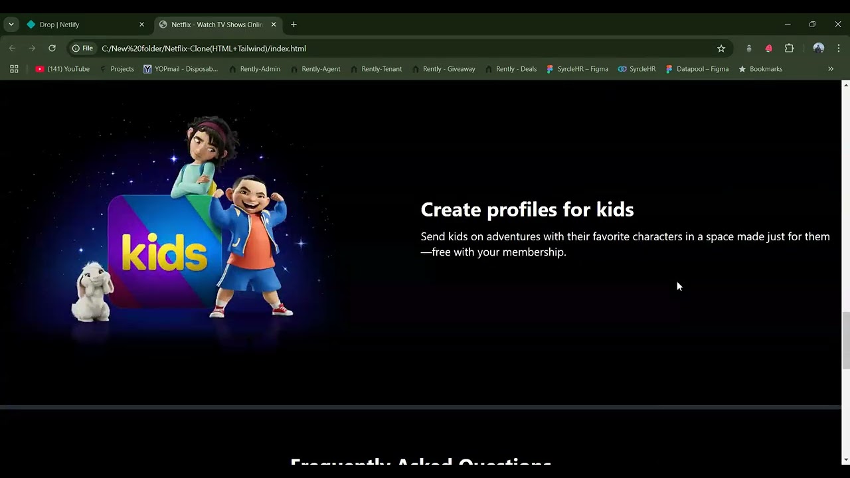Open the gray extension icon in the toolbar
The height and width of the screenshot is (478, 850).
(x=749, y=48)
